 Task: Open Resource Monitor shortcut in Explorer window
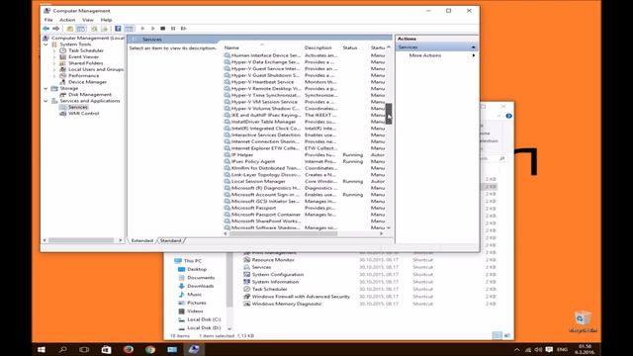273,260
